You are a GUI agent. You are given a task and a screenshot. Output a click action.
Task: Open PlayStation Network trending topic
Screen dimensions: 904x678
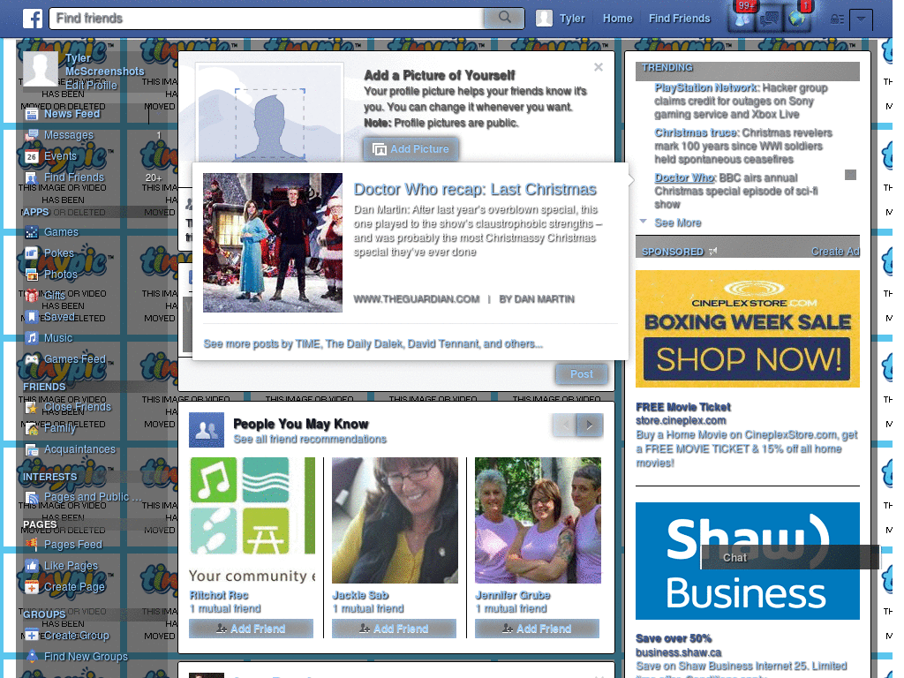tap(705, 87)
